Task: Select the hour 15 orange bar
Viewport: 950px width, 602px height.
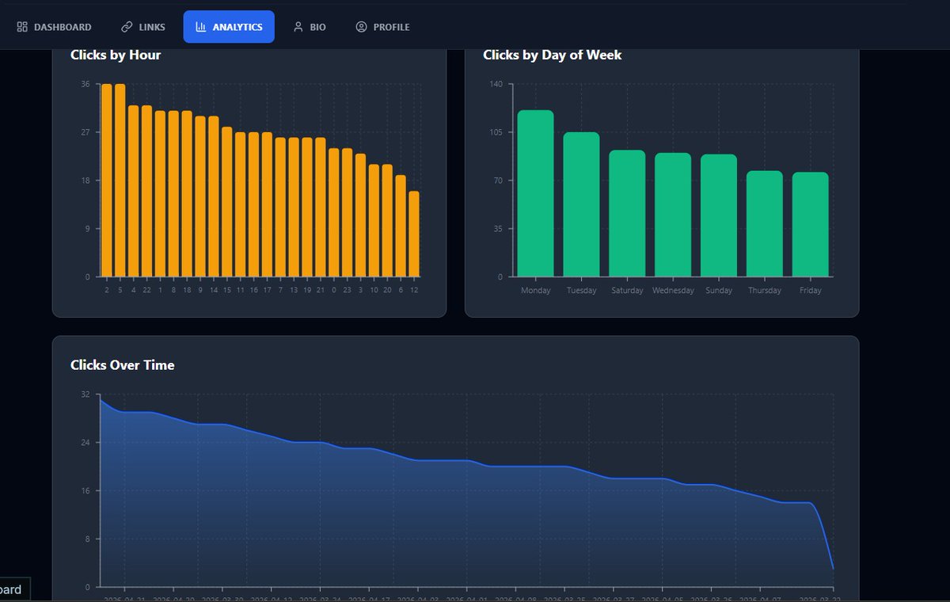Action: pyautogui.click(x=227, y=201)
